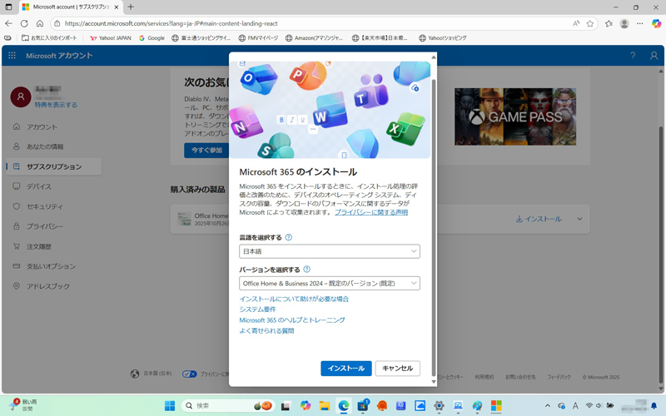Open the プライバシーに関する声明 link
666x416 pixels.
371,213
